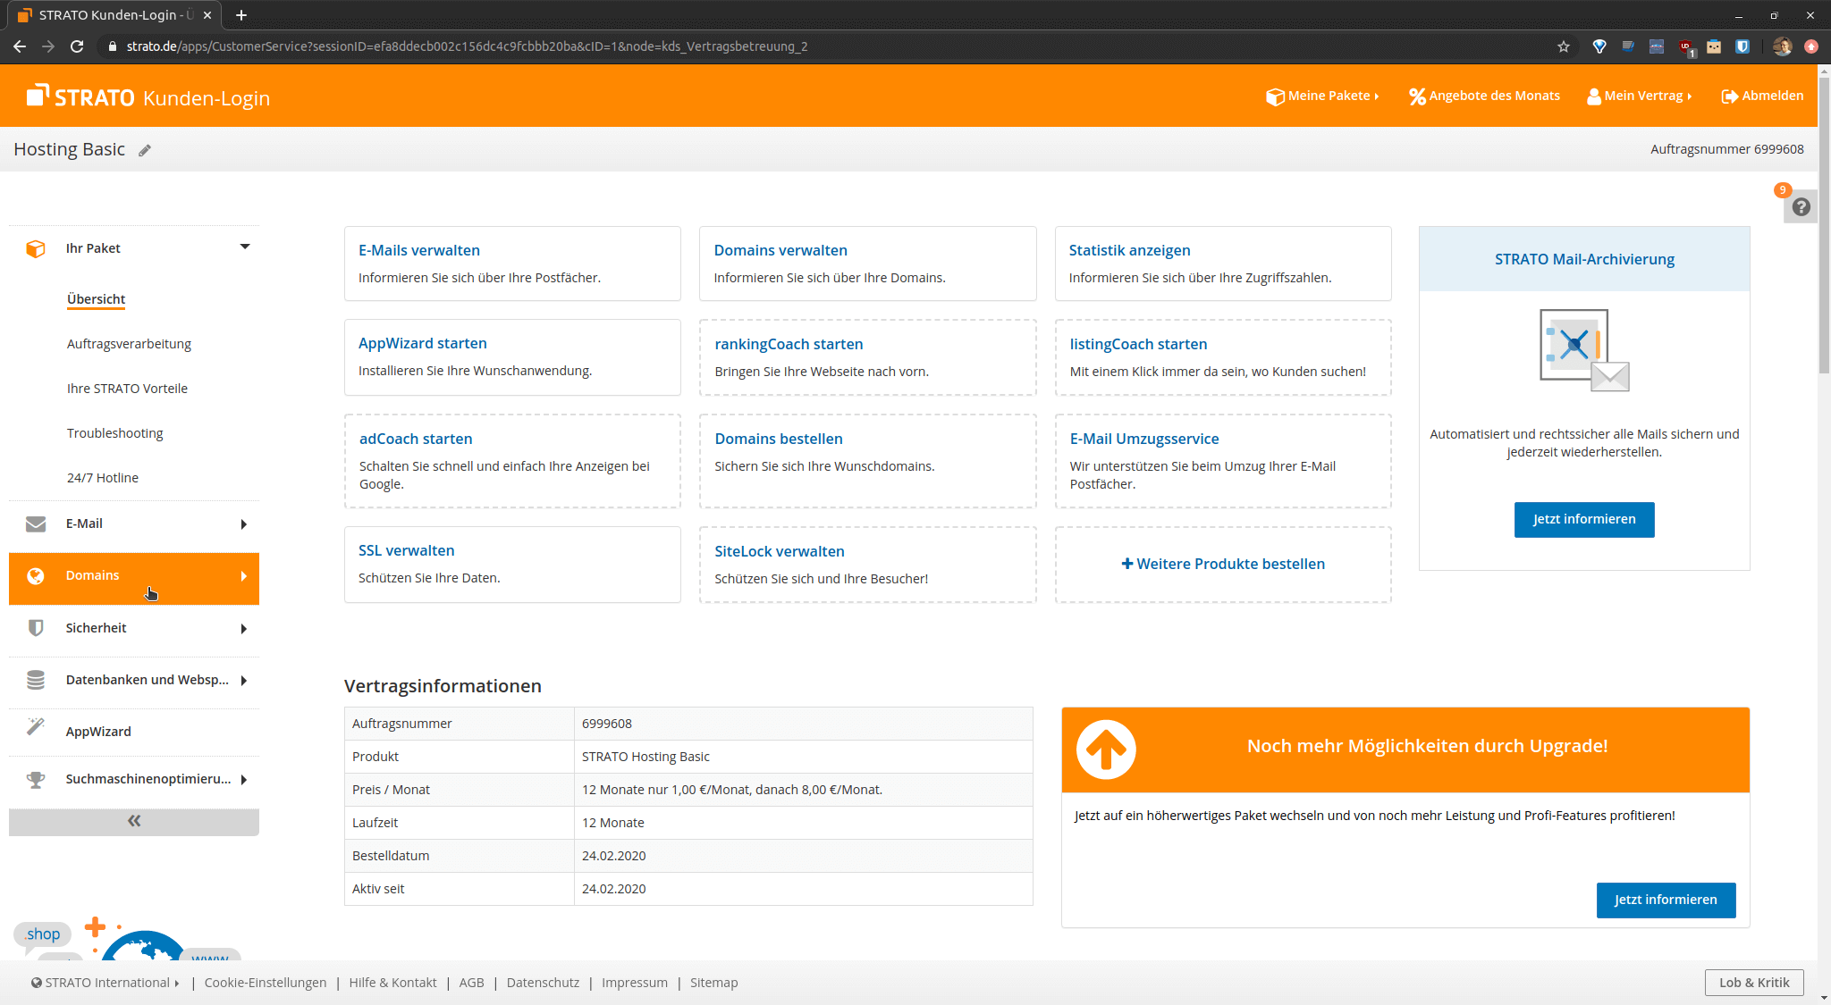This screenshot has width=1831, height=1005.
Task: Open the AppWizard sidebar entry
Action: (x=134, y=732)
